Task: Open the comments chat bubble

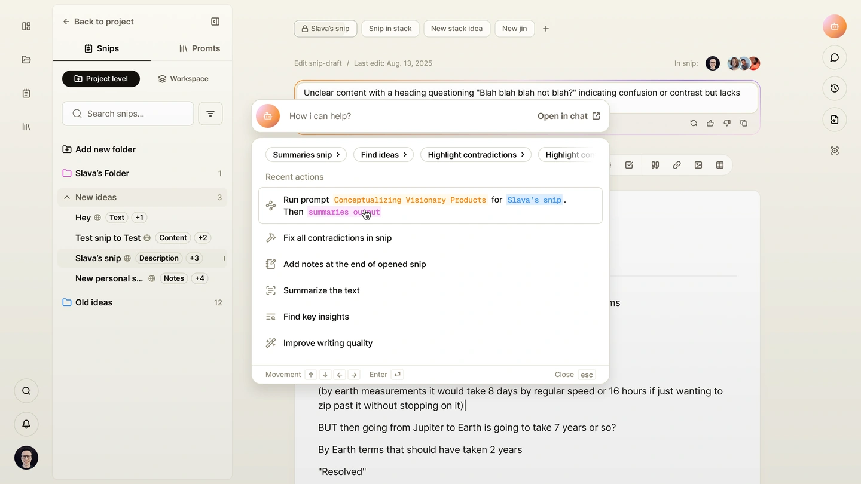Action: pos(835,57)
